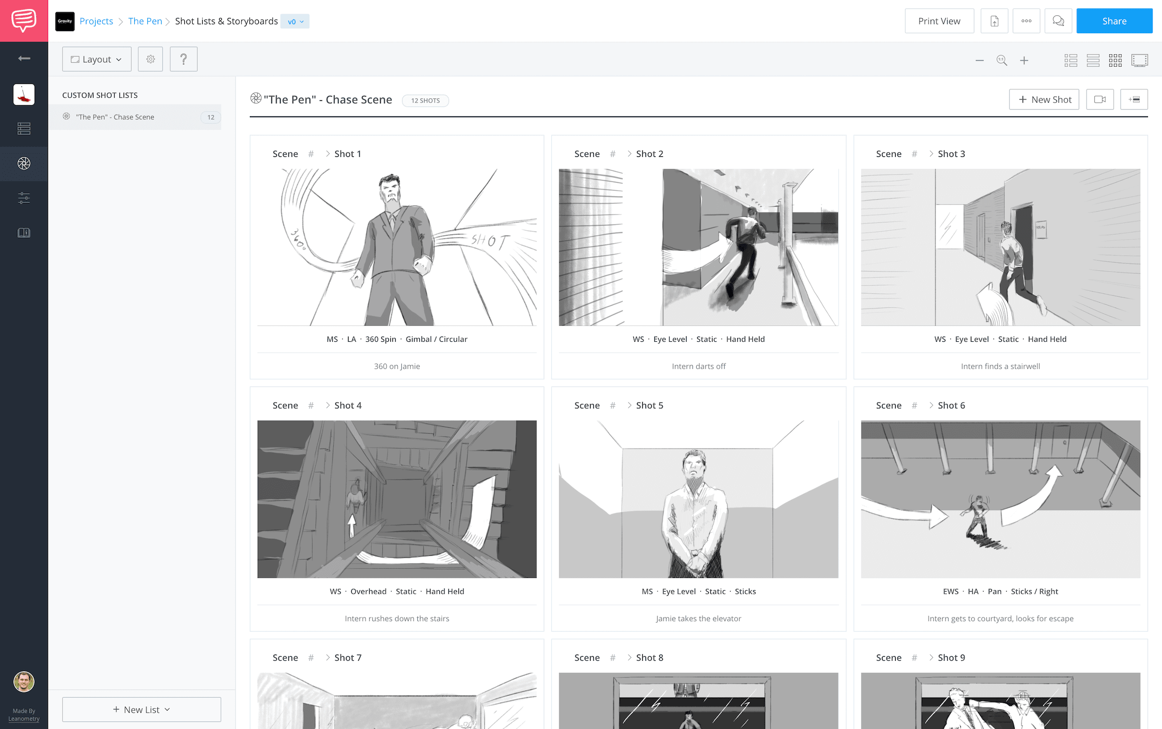Select the three column grid view icon

pos(1115,60)
